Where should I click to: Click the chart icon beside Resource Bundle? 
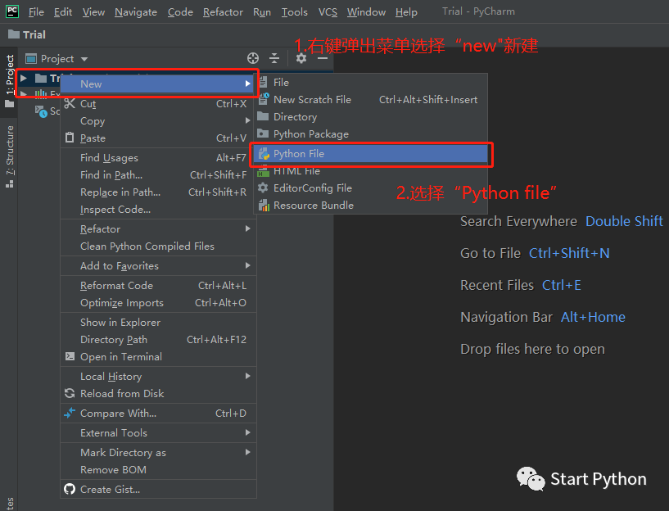click(264, 206)
